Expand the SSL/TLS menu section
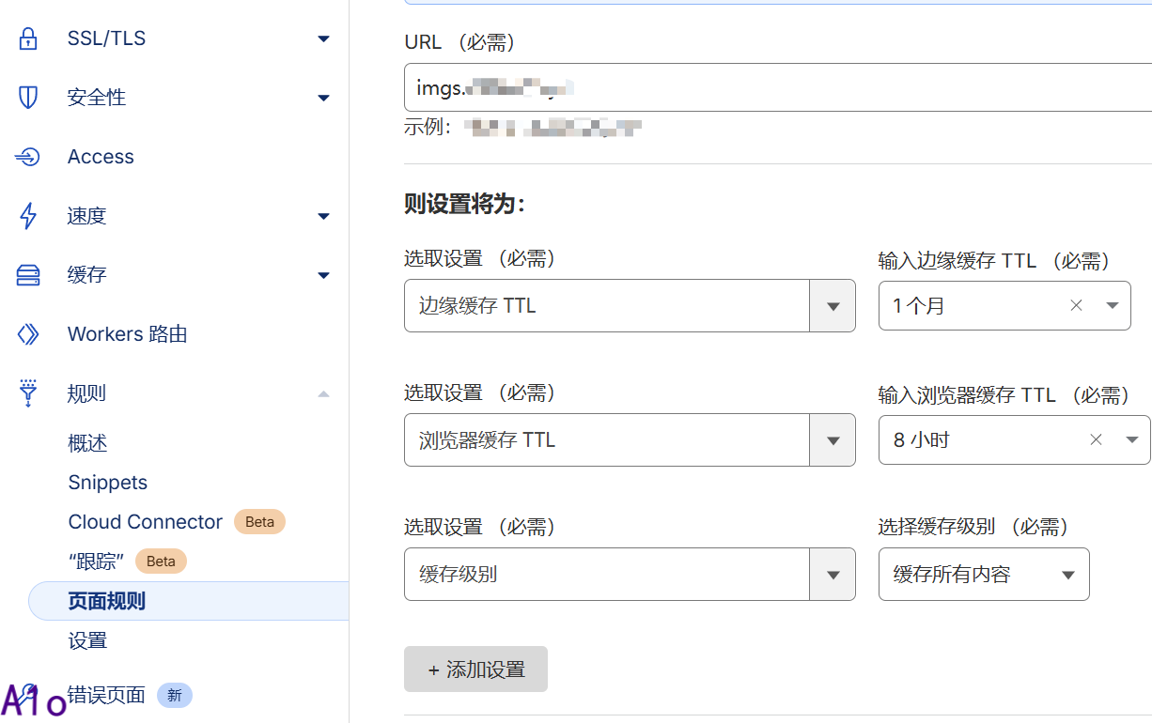The image size is (1152, 723). point(323,38)
